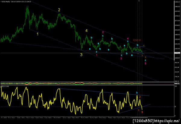The width and height of the screenshot is (181, 124).
Task: Click the magenta wave label 4
Action: point(128,39)
